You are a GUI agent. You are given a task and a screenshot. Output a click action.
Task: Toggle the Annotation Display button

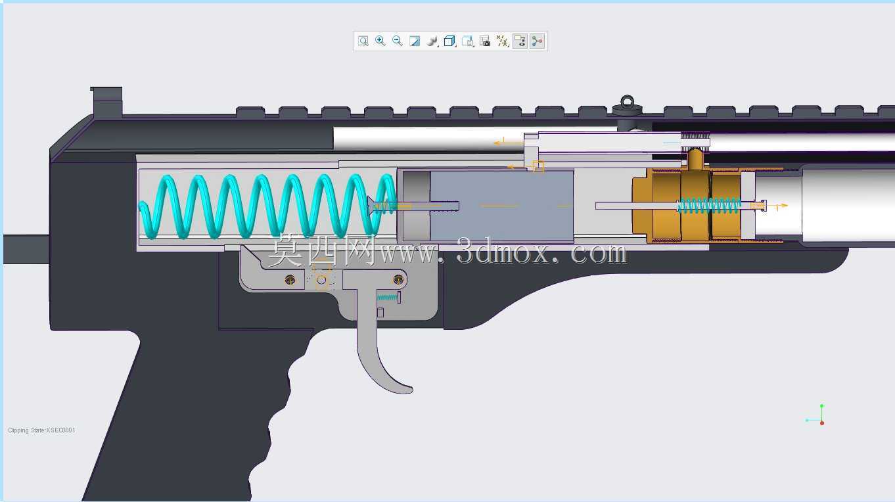coord(520,41)
